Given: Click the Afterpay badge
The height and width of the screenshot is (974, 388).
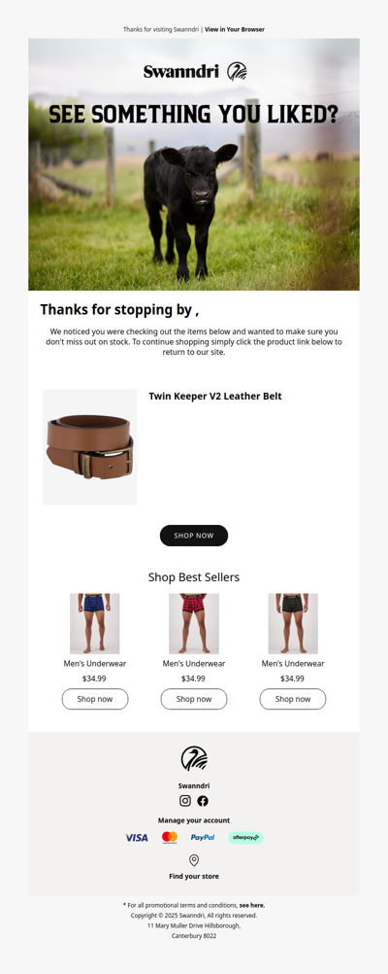Looking at the screenshot, I should click(245, 837).
